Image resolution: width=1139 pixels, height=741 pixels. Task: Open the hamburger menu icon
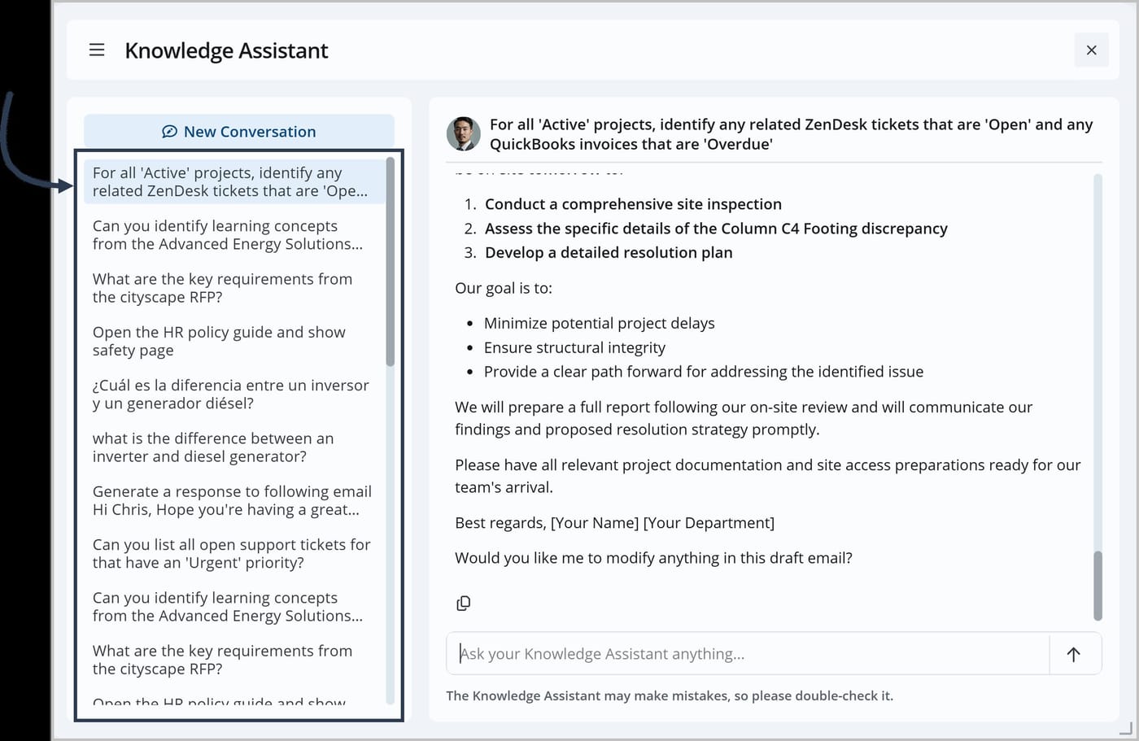(97, 50)
